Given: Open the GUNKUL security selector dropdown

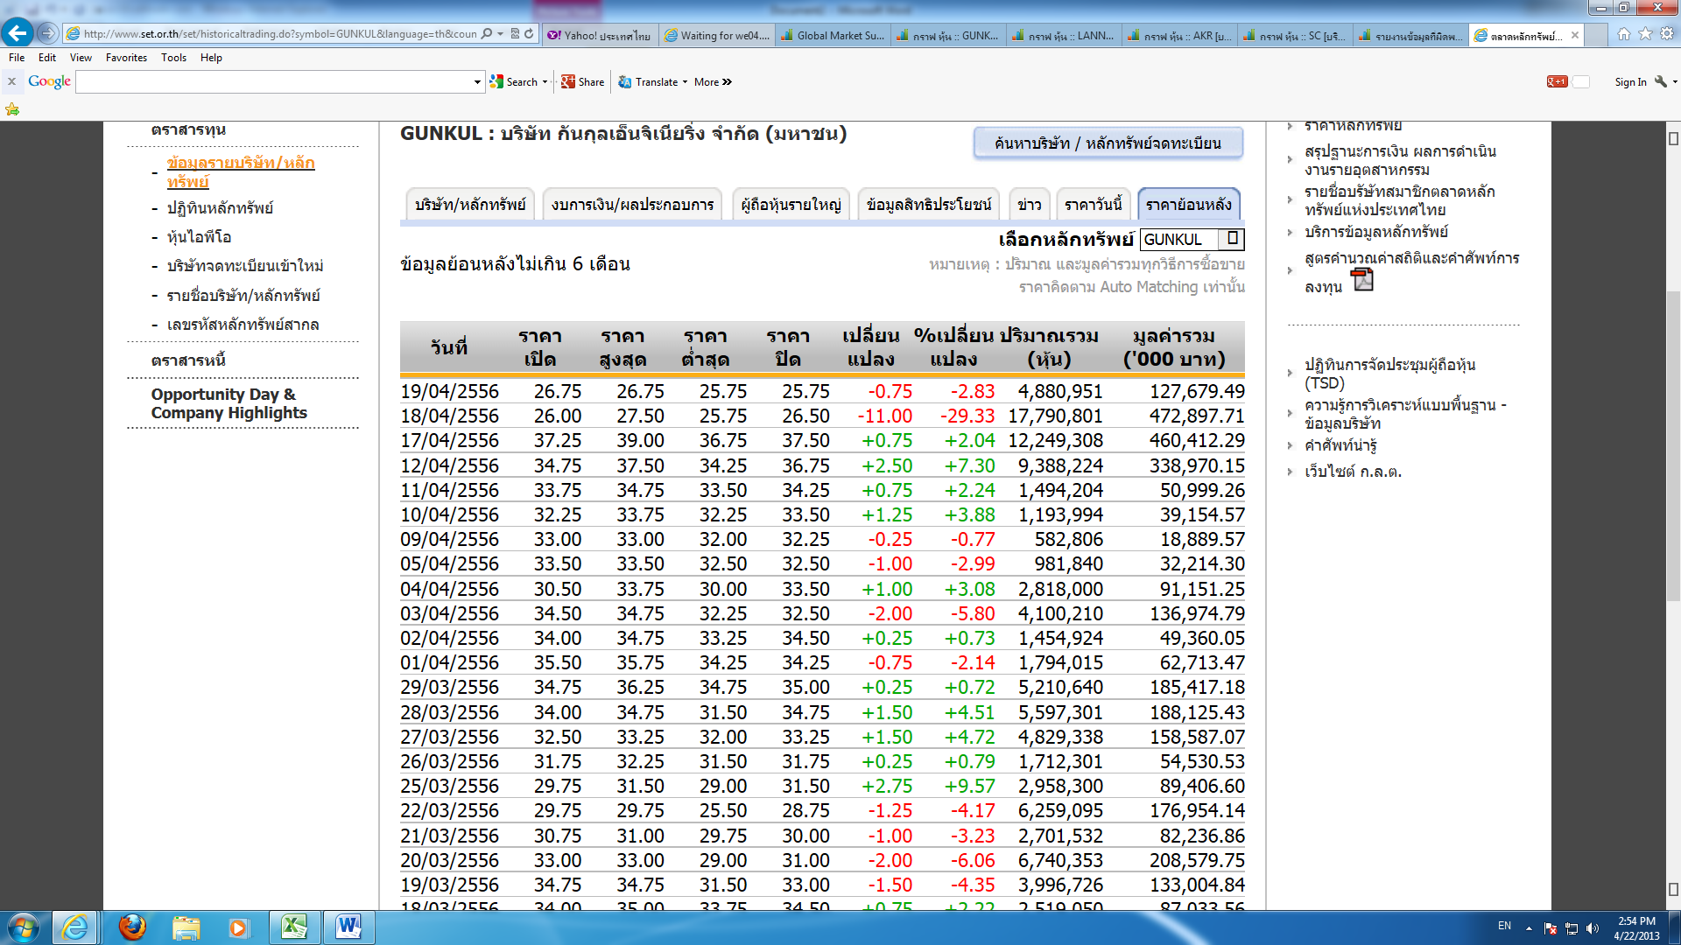Looking at the screenshot, I should [1232, 239].
